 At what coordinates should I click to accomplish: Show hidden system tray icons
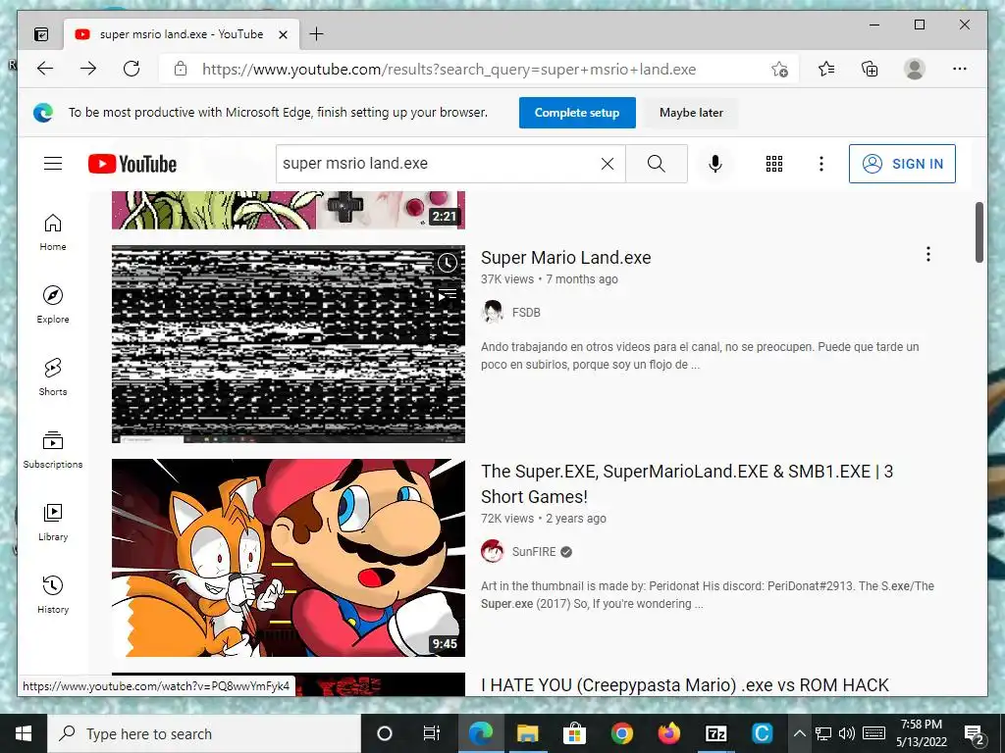coord(799,733)
